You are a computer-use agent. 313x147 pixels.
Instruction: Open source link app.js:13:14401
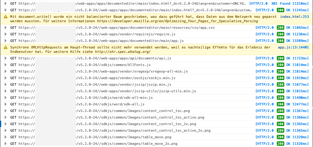coord(293,48)
